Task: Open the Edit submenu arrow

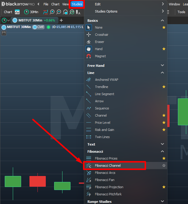Action: coord(163,4)
